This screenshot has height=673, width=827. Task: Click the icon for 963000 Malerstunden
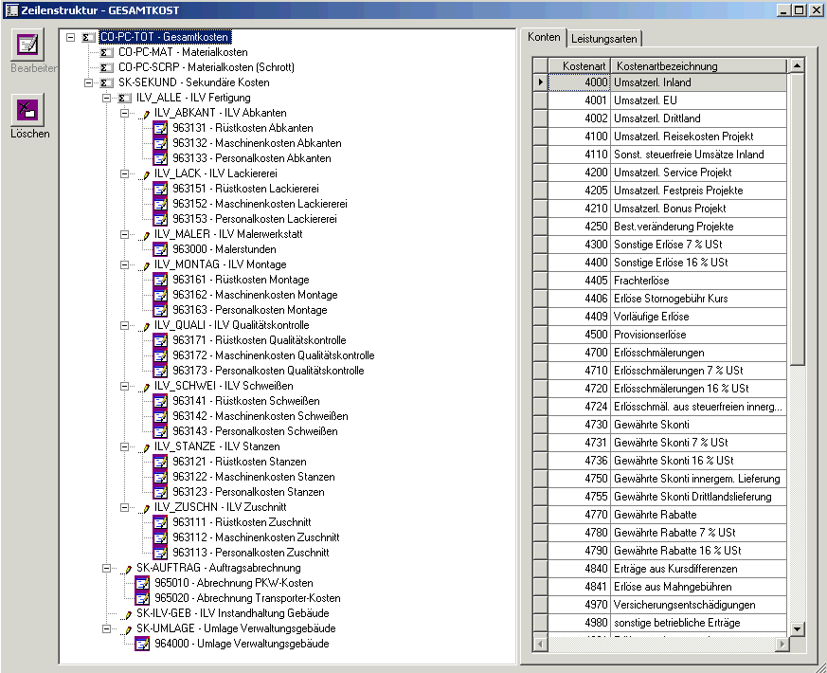click(160, 249)
